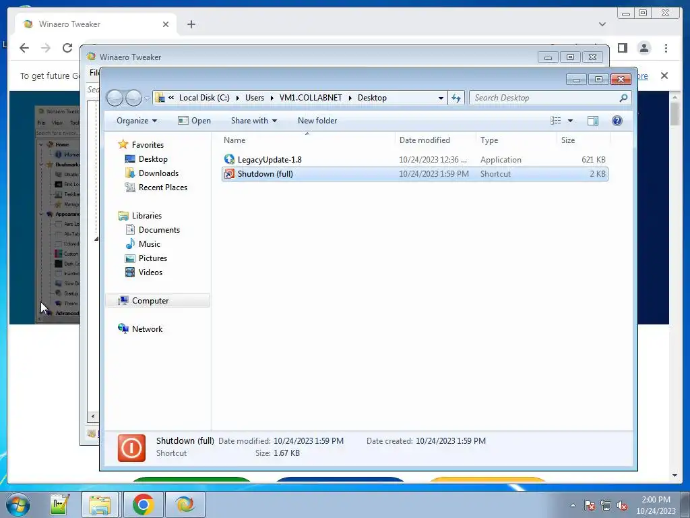The width and height of the screenshot is (690, 518).
Task: Click Local Disk (C:) in breadcrumb
Action: tap(204, 98)
